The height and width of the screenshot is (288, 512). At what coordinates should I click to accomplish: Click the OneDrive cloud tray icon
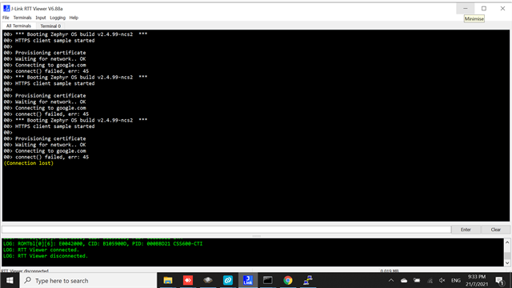point(404,281)
